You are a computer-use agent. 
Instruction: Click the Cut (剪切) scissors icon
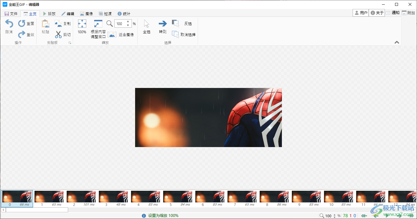58,35
